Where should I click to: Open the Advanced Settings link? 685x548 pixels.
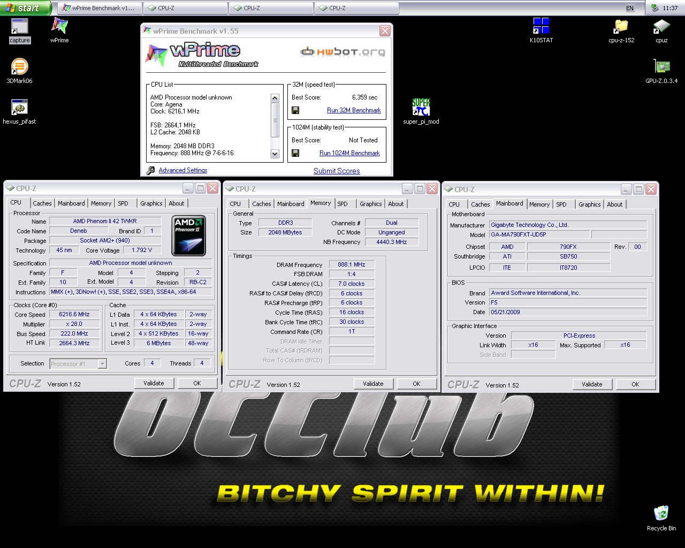tap(183, 170)
